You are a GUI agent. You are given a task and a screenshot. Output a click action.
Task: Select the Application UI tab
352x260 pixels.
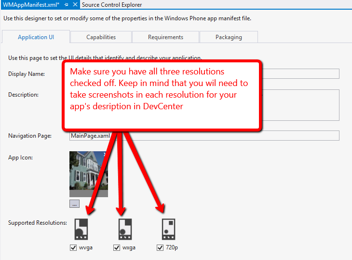click(x=36, y=37)
